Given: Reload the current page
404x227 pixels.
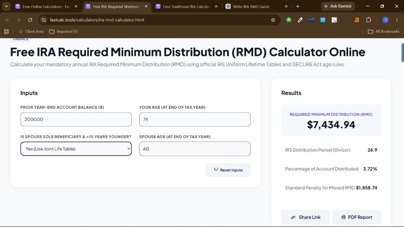Looking at the screenshot, I should tap(30, 20).
